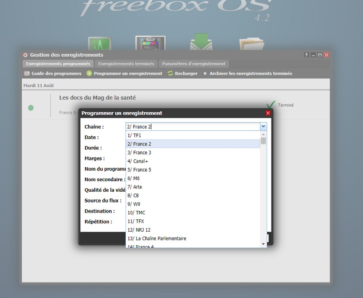363x298 pixels.
Task: Close the Gestion des enregistrements window
Action: [x=326, y=55]
